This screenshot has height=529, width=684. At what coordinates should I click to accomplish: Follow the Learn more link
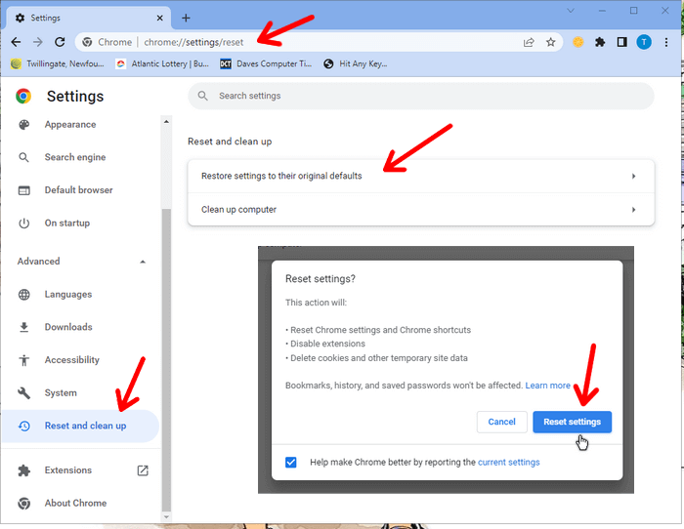coord(547,386)
